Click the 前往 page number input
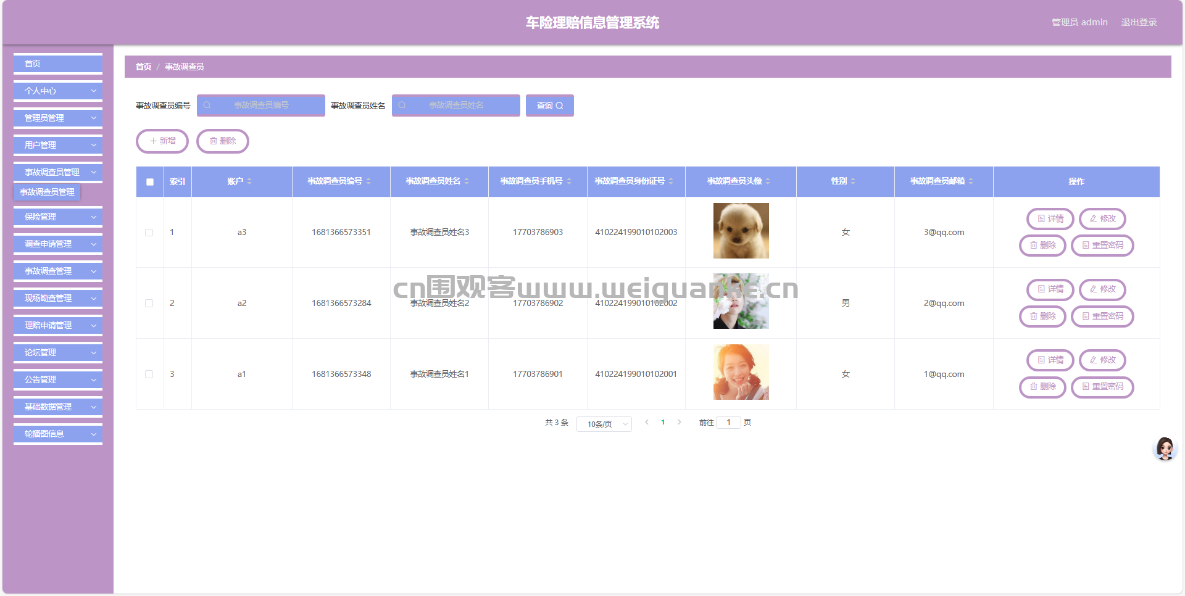Screen dimensions: 1185x596 click(728, 423)
